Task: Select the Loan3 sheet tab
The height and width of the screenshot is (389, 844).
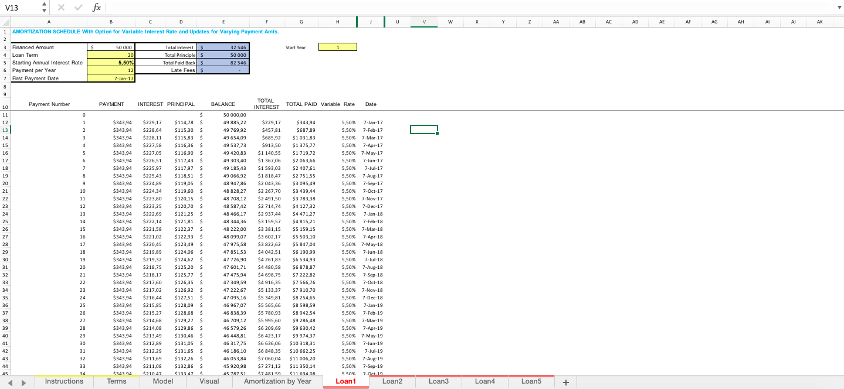Action: click(x=438, y=381)
